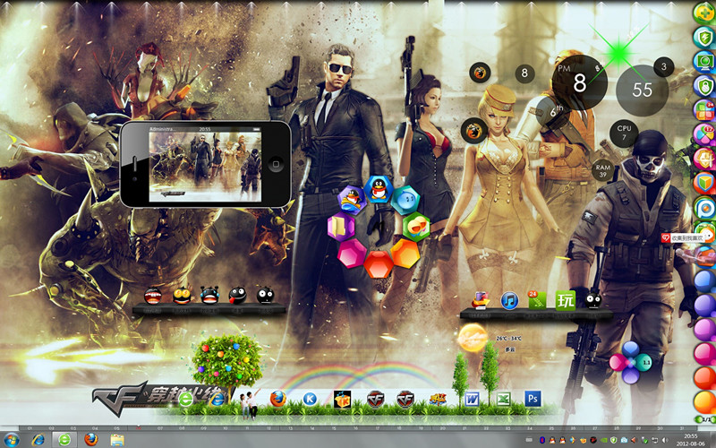
Task: Open the green plus ball in the sidebar
Action: pyautogui.click(x=704, y=13)
